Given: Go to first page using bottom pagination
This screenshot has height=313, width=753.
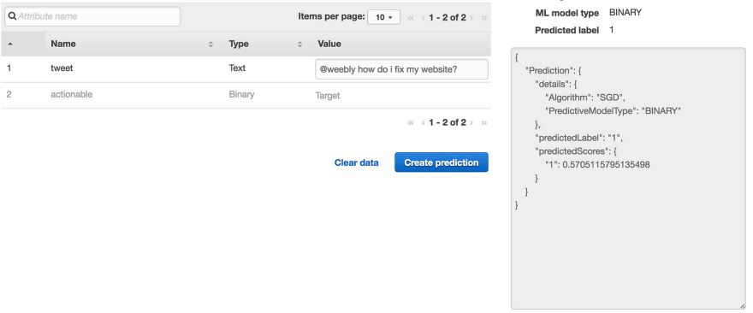Looking at the screenshot, I should pos(411,122).
